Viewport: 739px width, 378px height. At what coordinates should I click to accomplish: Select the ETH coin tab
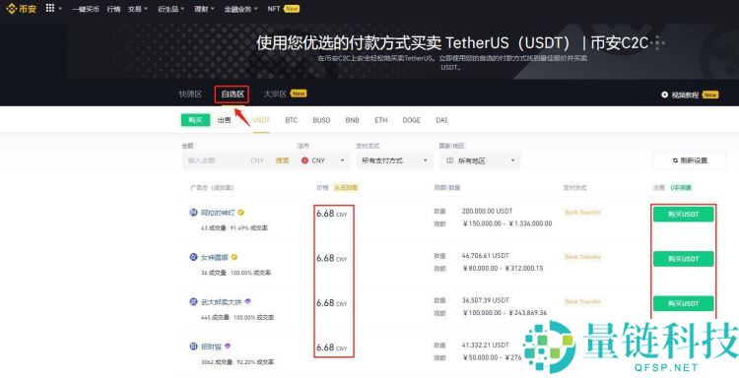[380, 120]
